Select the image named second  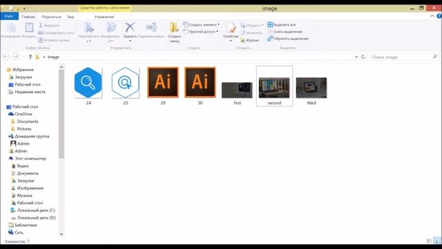pyautogui.click(x=274, y=86)
